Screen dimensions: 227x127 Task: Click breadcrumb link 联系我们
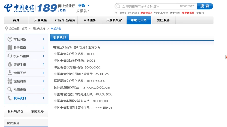tap(56, 29)
